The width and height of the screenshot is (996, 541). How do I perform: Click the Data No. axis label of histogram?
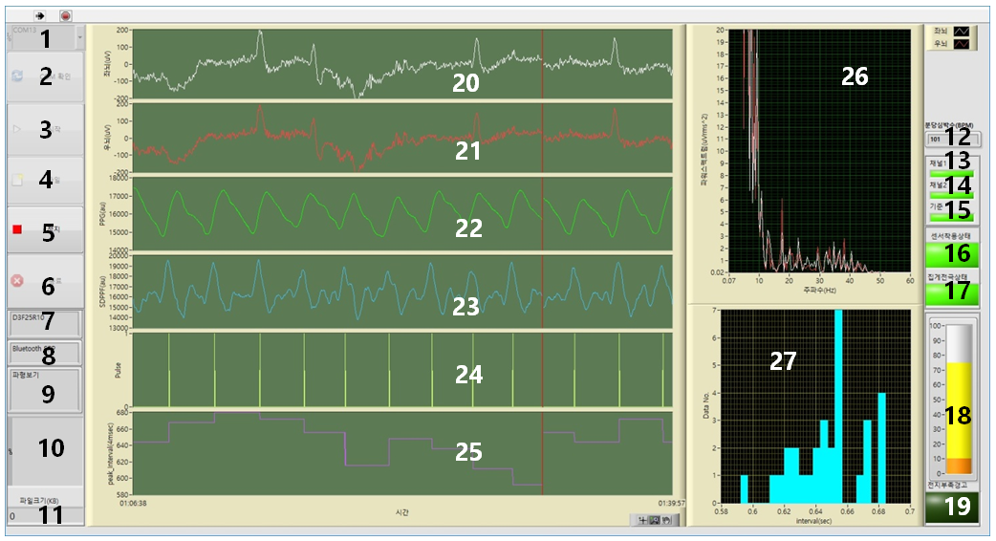pos(706,405)
